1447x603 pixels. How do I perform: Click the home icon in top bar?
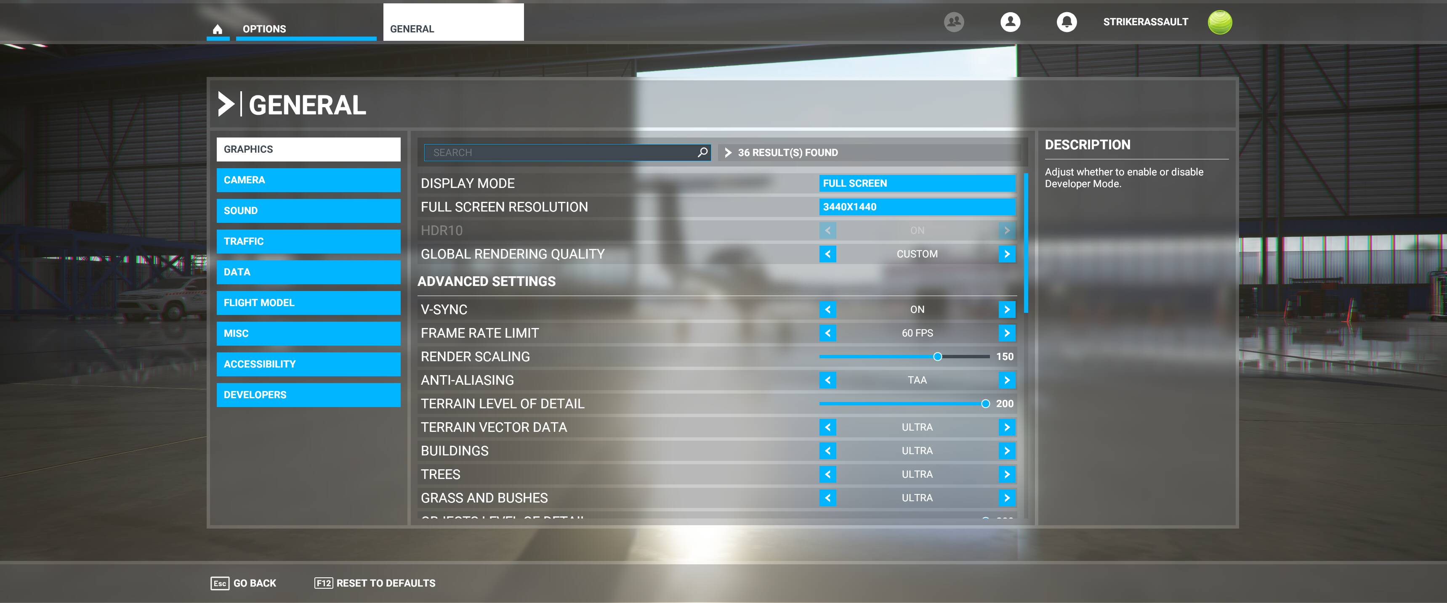point(218,29)
